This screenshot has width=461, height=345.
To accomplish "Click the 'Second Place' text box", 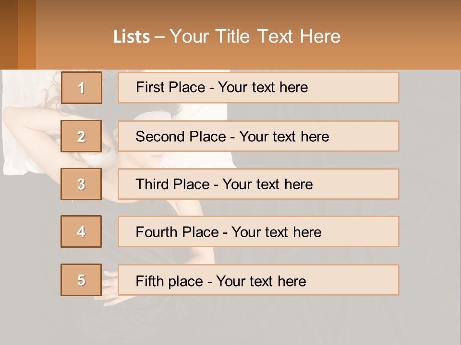I will (258, 136).
